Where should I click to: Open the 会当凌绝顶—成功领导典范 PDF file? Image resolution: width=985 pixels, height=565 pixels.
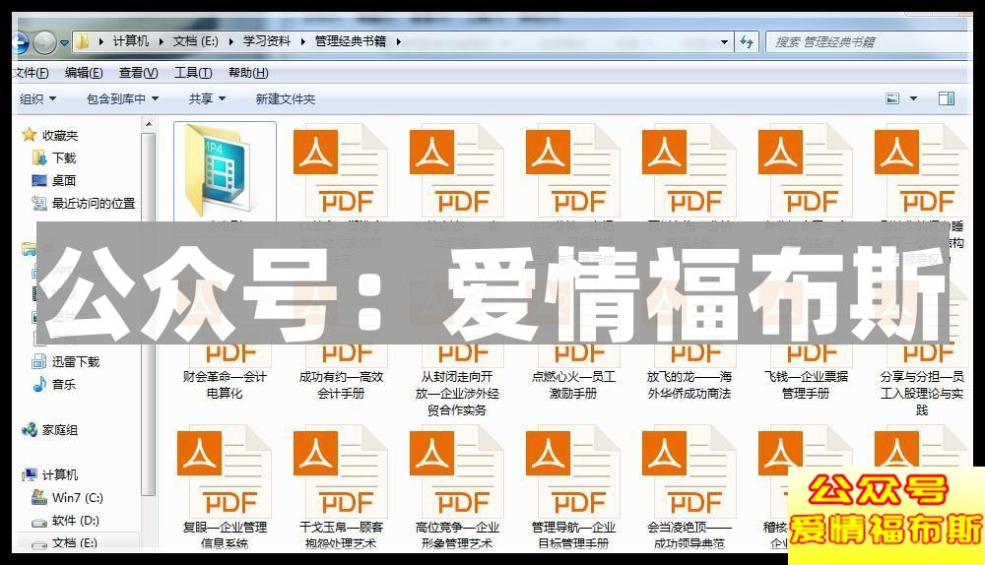click(689, 472)
